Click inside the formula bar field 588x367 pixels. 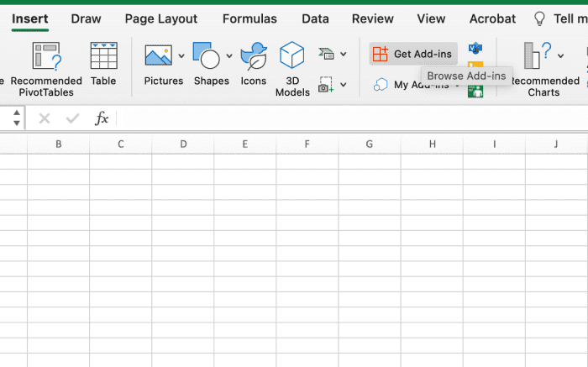pos(352,118)
